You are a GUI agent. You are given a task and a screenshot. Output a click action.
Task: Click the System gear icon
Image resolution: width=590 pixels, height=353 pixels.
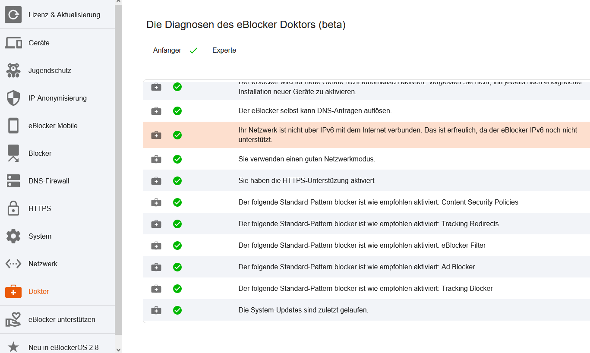point(13,236)
